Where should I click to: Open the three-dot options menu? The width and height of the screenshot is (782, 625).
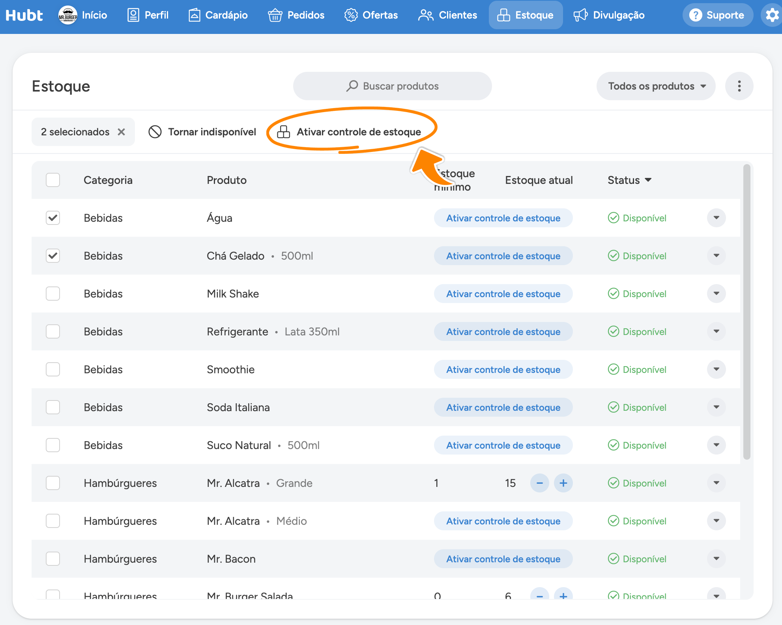[739, 86]
